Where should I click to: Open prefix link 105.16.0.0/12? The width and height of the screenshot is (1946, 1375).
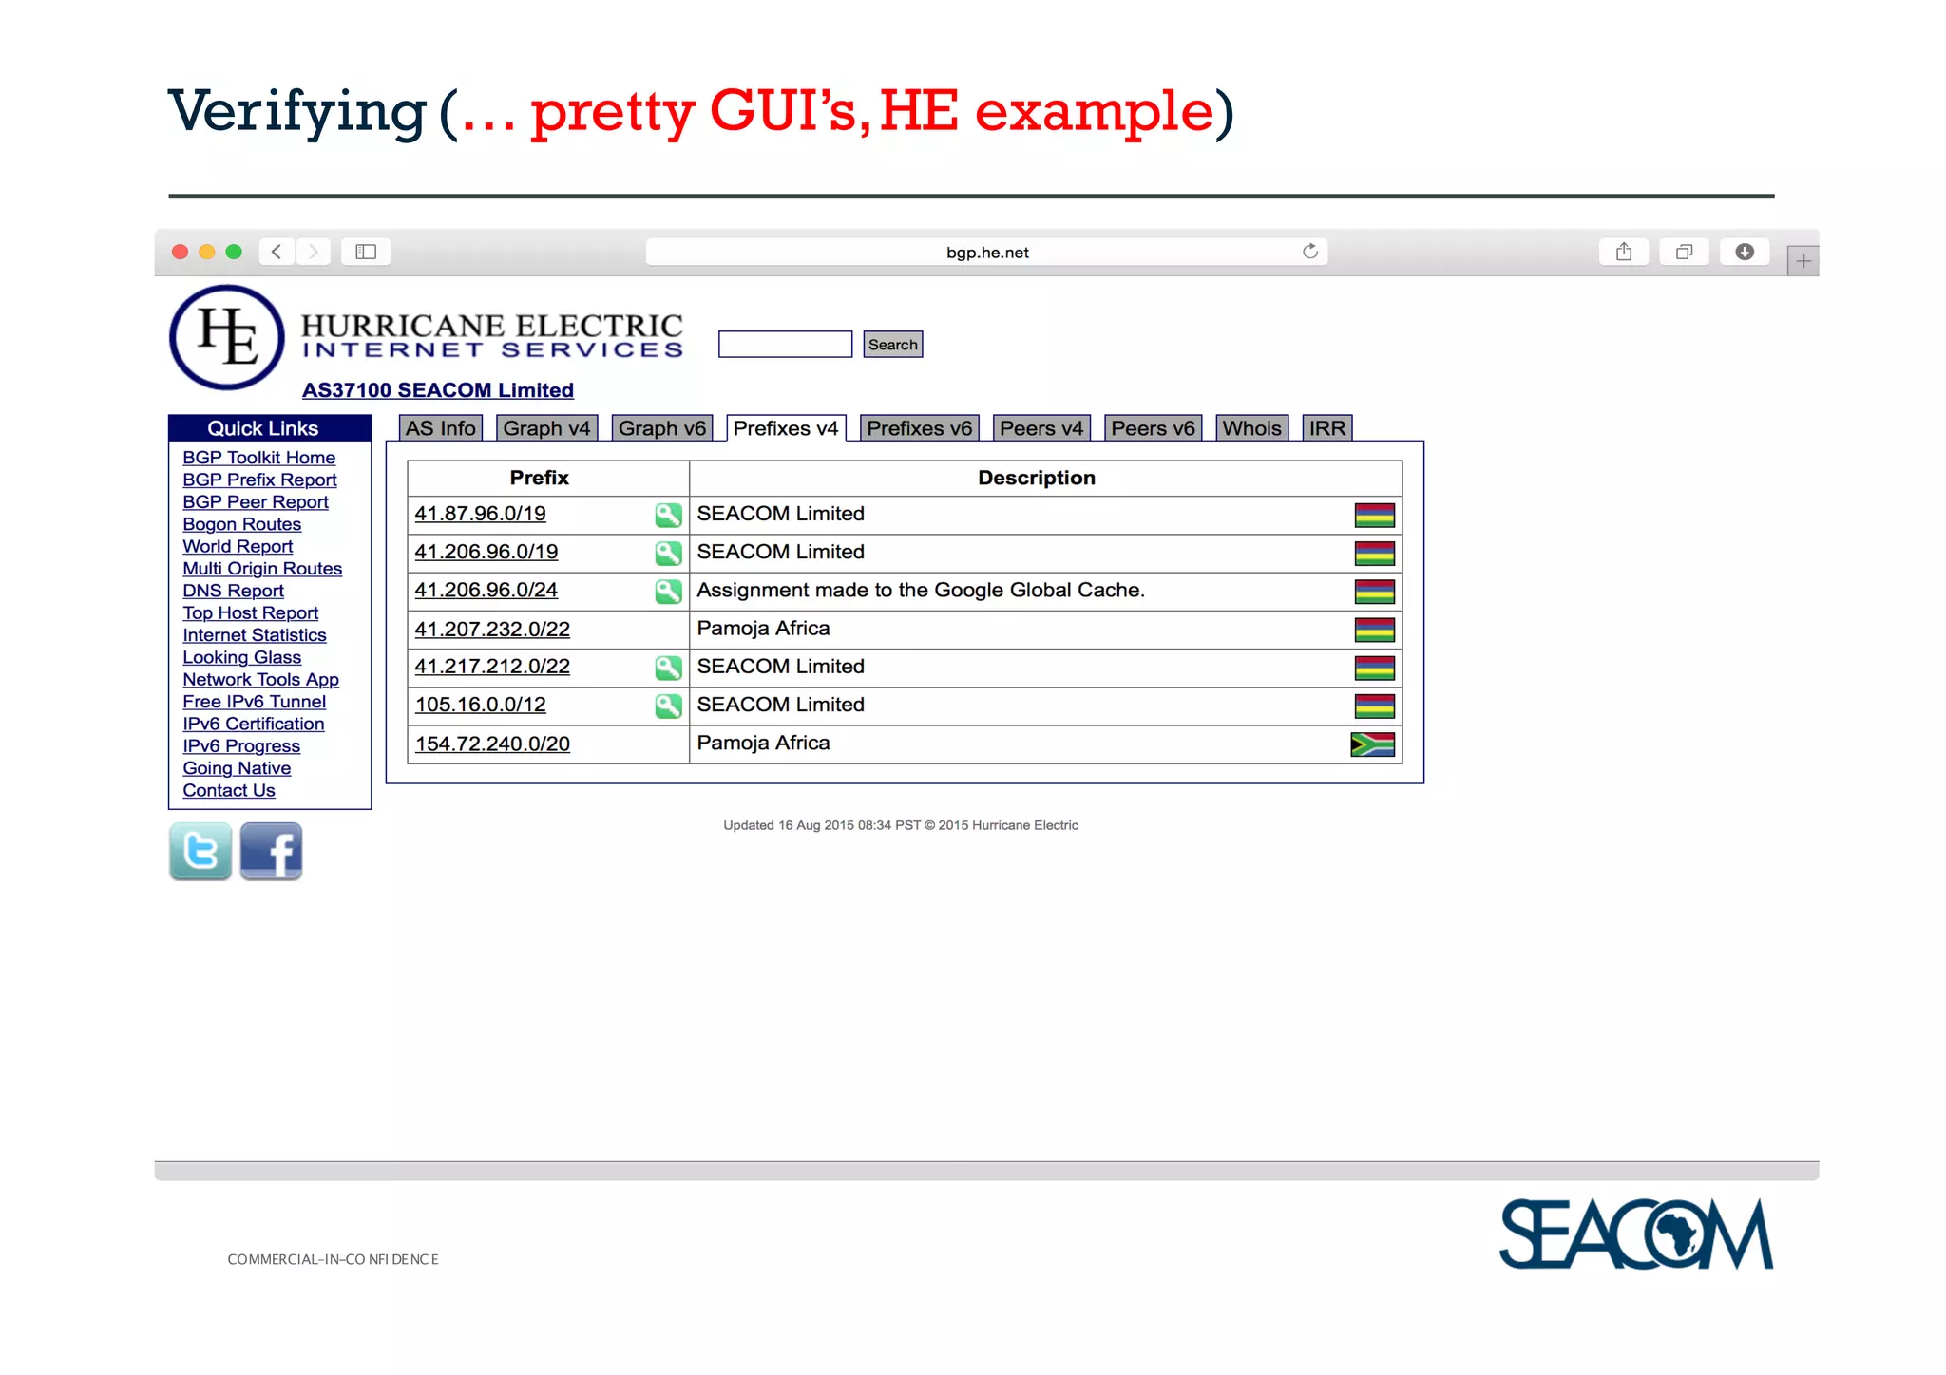tap(481, 705)
